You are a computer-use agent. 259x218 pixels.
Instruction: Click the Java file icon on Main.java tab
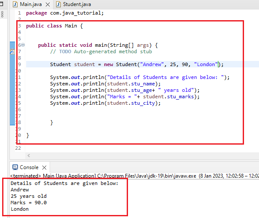click(15, 4)
